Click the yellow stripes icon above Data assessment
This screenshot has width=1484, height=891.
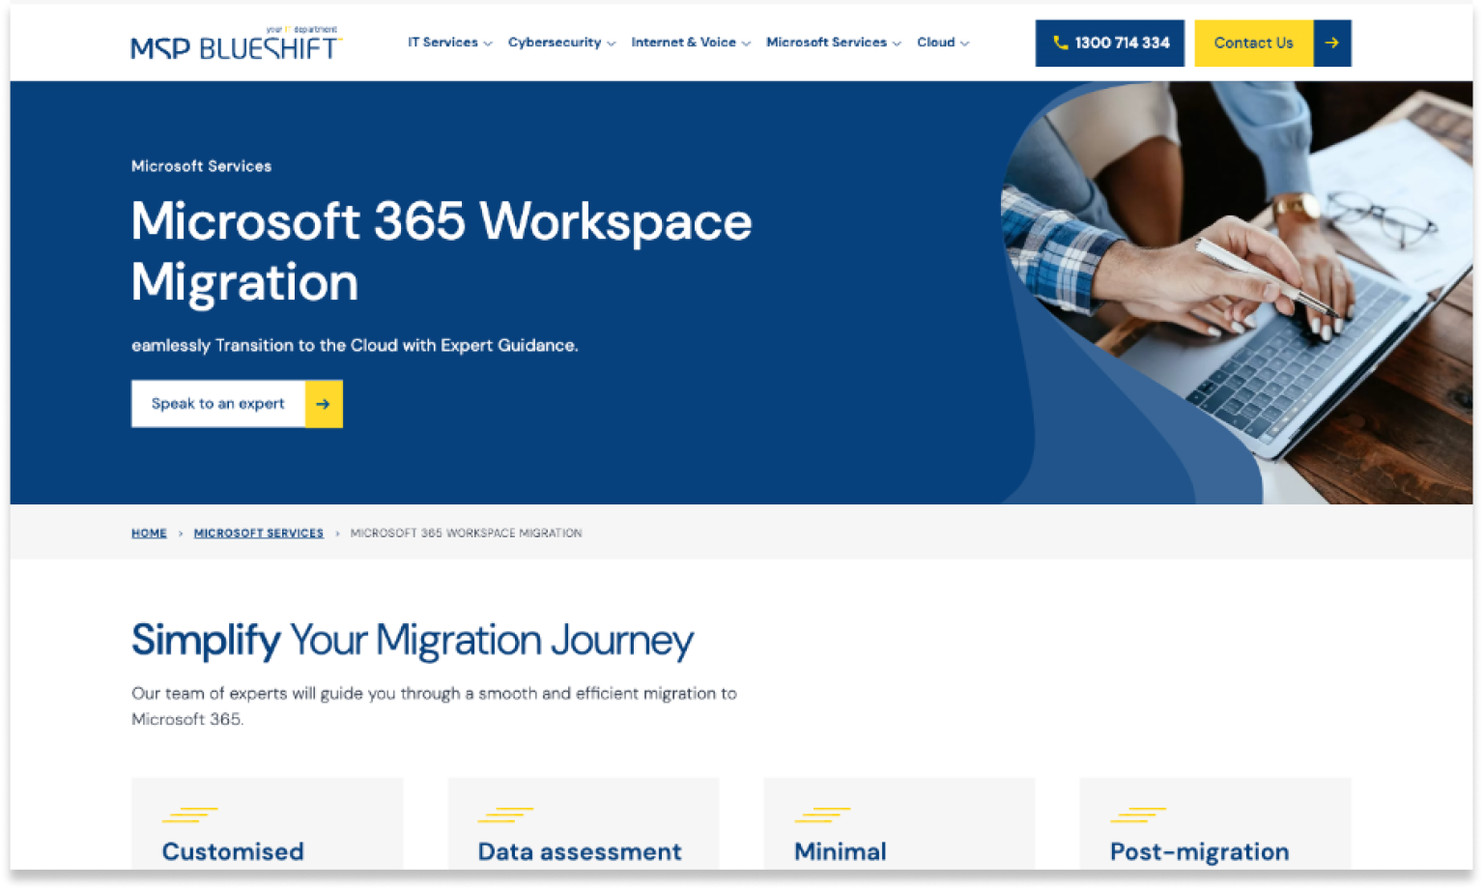pos(505,816)
